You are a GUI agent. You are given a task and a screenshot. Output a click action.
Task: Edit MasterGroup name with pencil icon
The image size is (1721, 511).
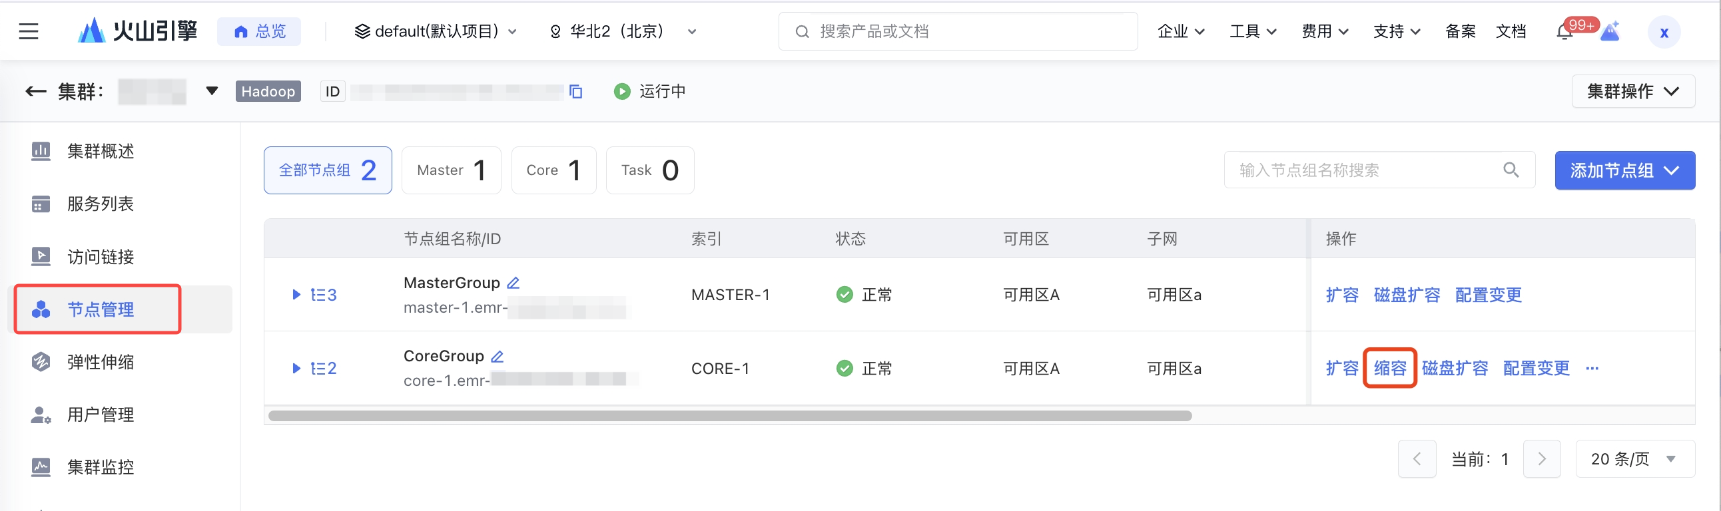coord(513,283)
